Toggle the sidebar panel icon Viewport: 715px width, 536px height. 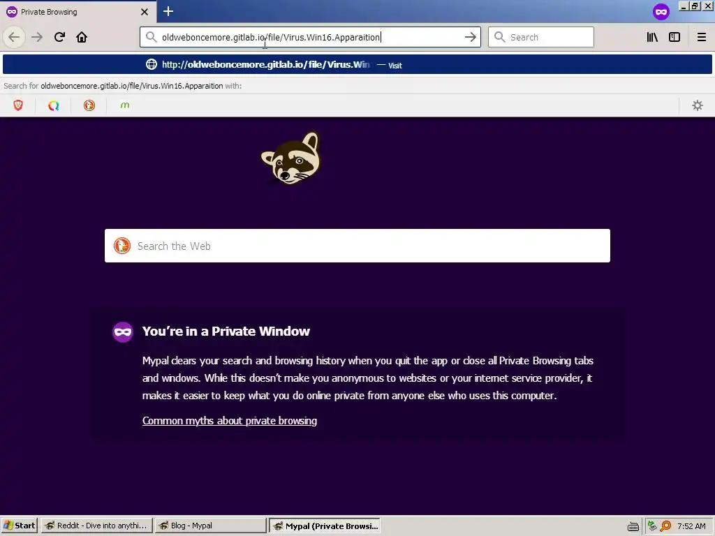pyautogui.click(x=675, y=37)
